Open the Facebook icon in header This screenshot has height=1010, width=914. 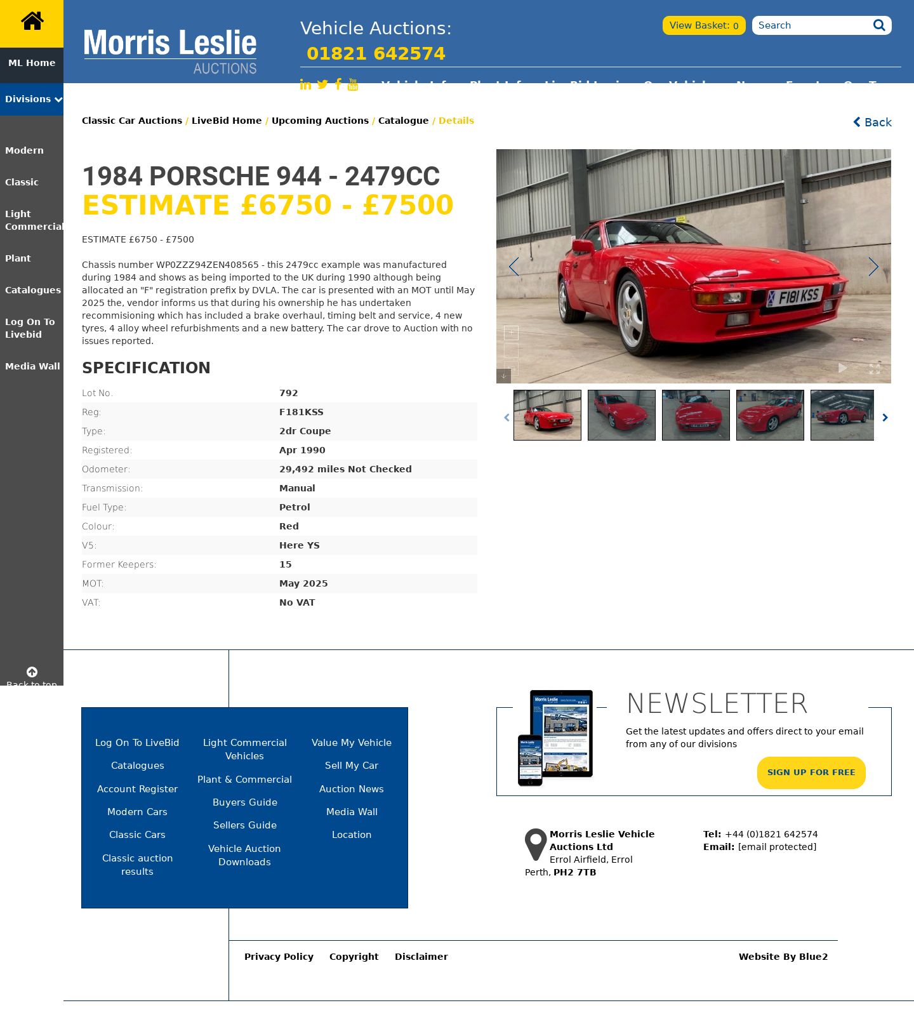338,84
